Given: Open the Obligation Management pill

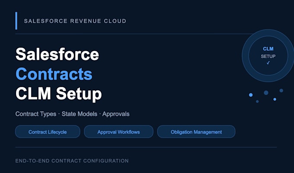Looking at the screenshot, I should [x=196, y=132].
